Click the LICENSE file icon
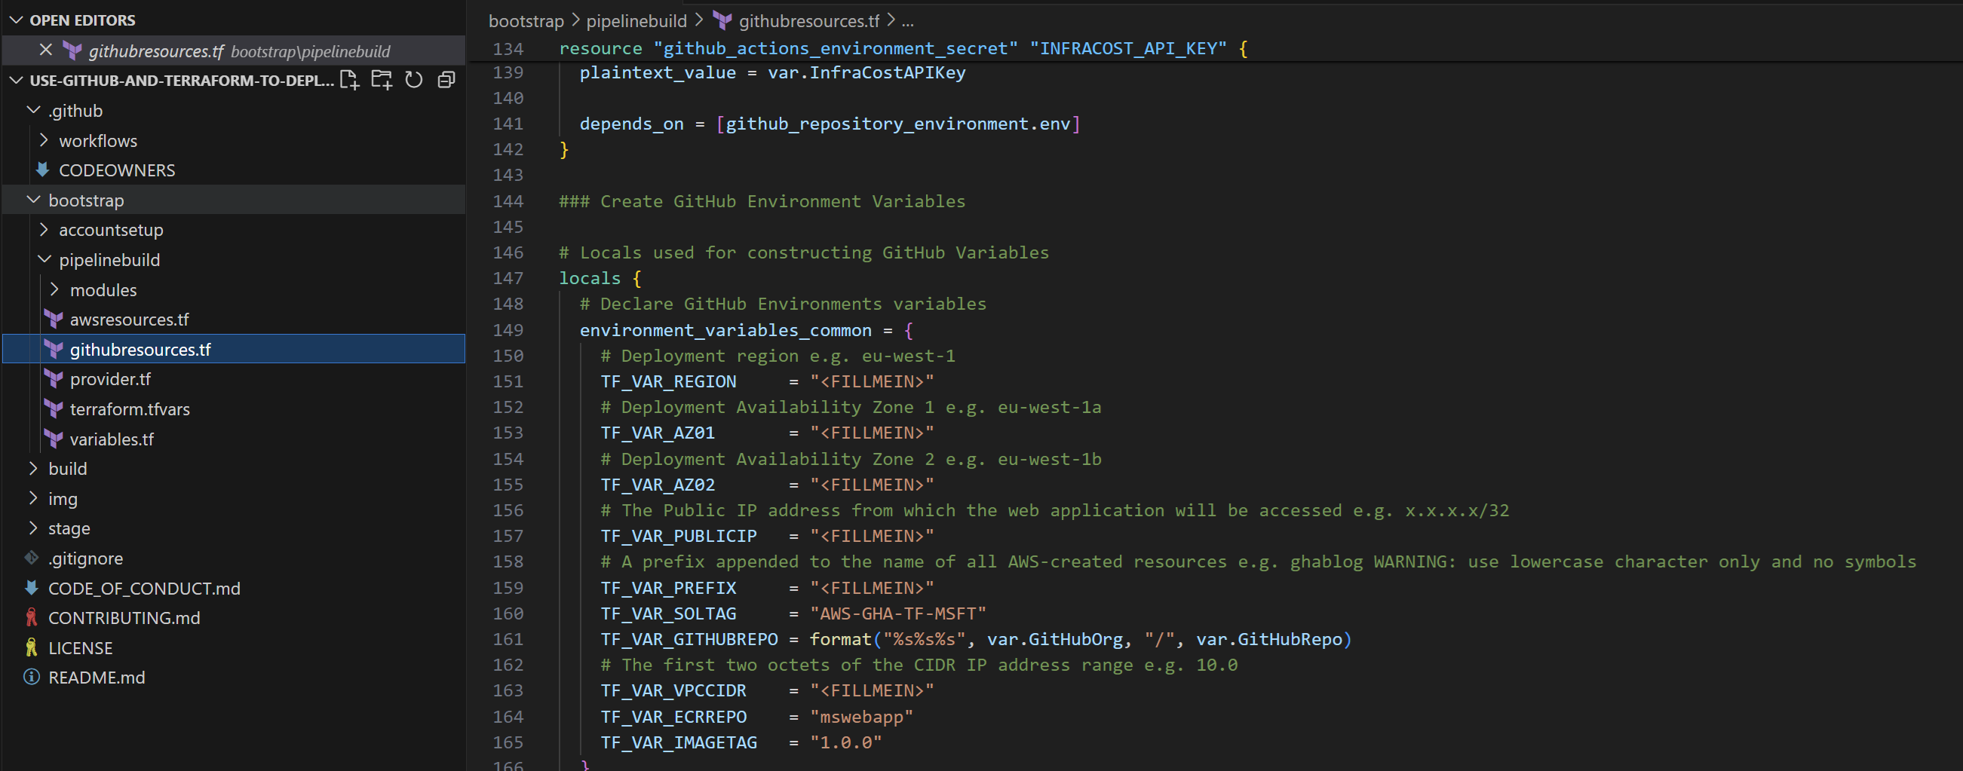This screenshot has height=771, width=1963. click(x=30, y=647)
